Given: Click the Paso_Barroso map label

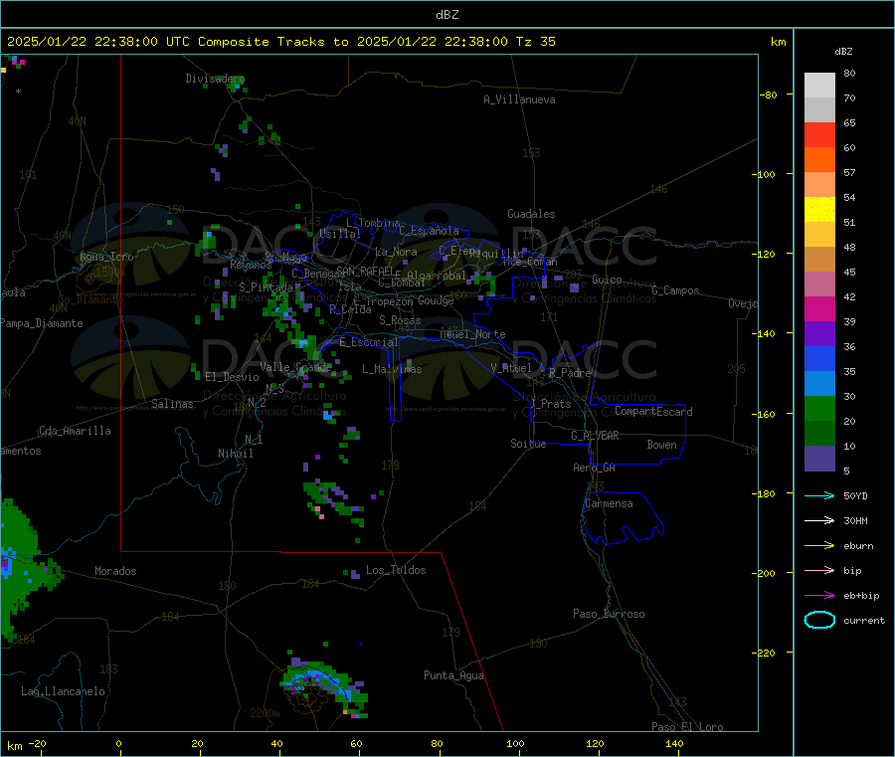Looking at the screenshot, I should click(609, 614).
